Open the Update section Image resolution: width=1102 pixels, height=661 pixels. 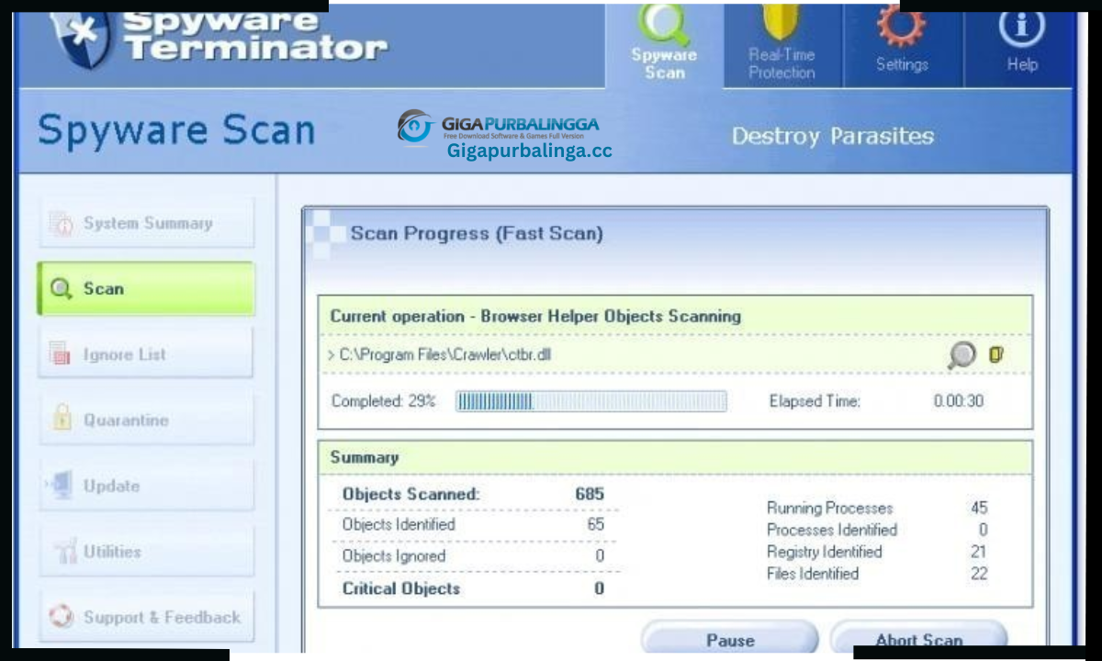click(146, 487)
